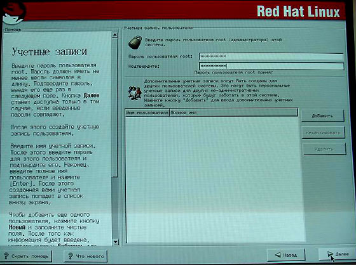This screenshot has height=265, width=356.
Task: Click the right arrow icon on Далее
Action: click(x=330, y=254)
